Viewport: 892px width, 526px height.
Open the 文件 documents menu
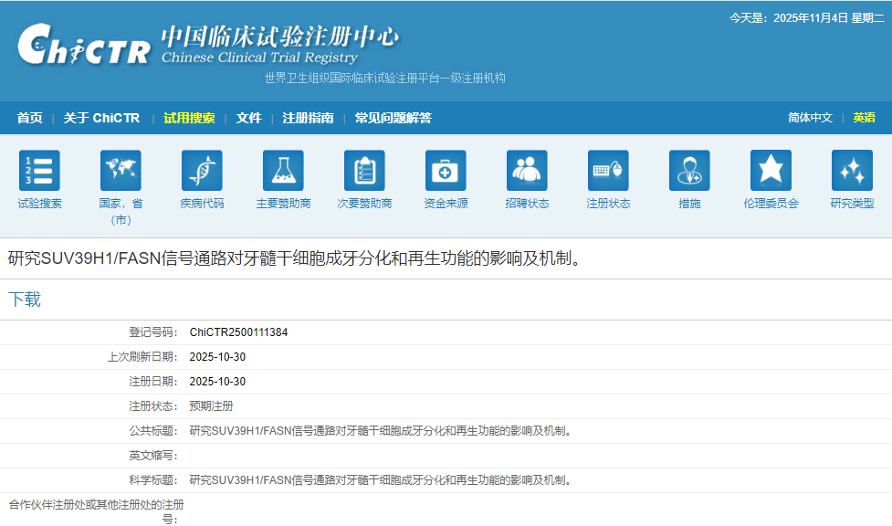click(248, 117)
